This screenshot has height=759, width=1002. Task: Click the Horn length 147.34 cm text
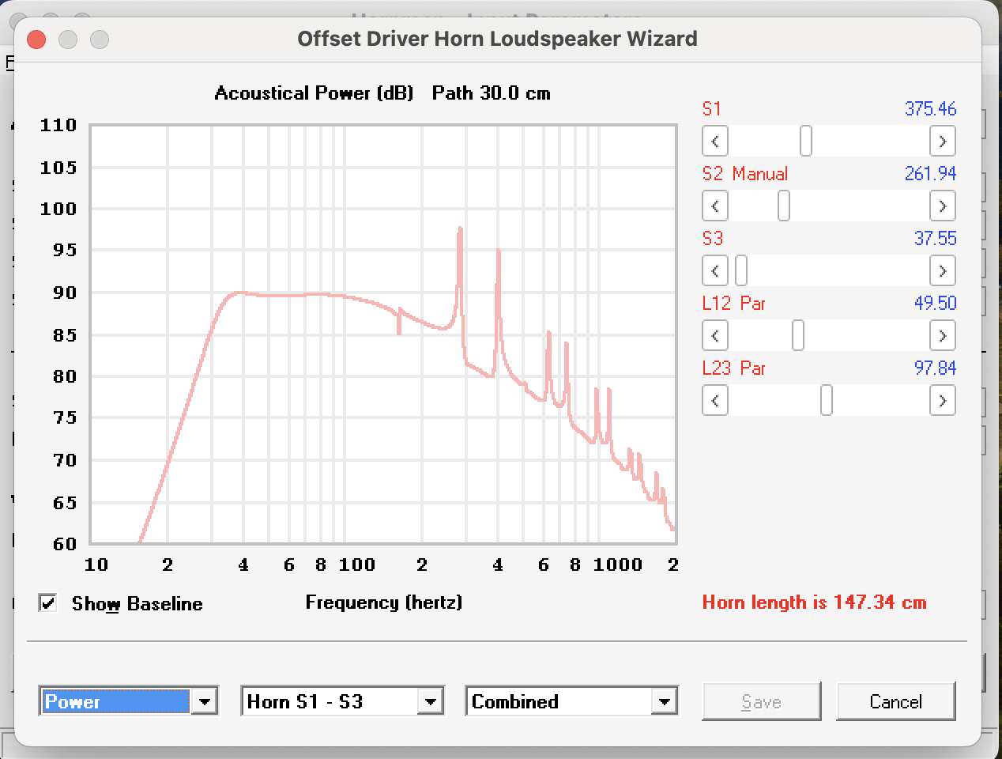point(815,602)
